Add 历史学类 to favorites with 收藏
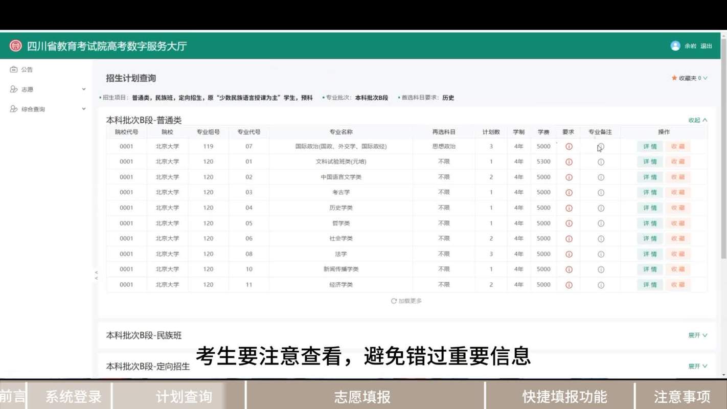727x409 pixels. 678,208
